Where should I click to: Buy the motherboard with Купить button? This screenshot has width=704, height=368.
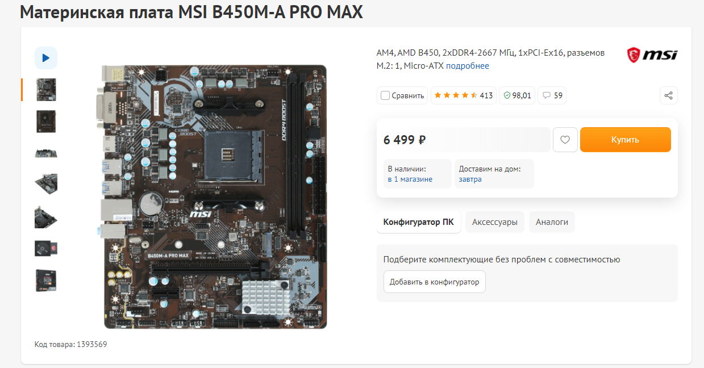625,140
